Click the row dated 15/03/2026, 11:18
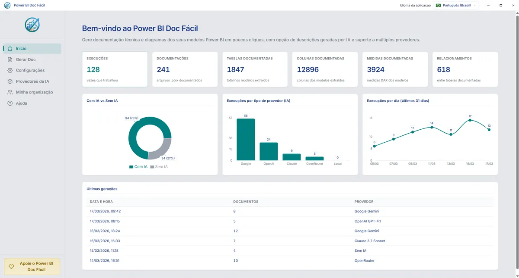Screen dimensions: 519x278 click(290, 251)
